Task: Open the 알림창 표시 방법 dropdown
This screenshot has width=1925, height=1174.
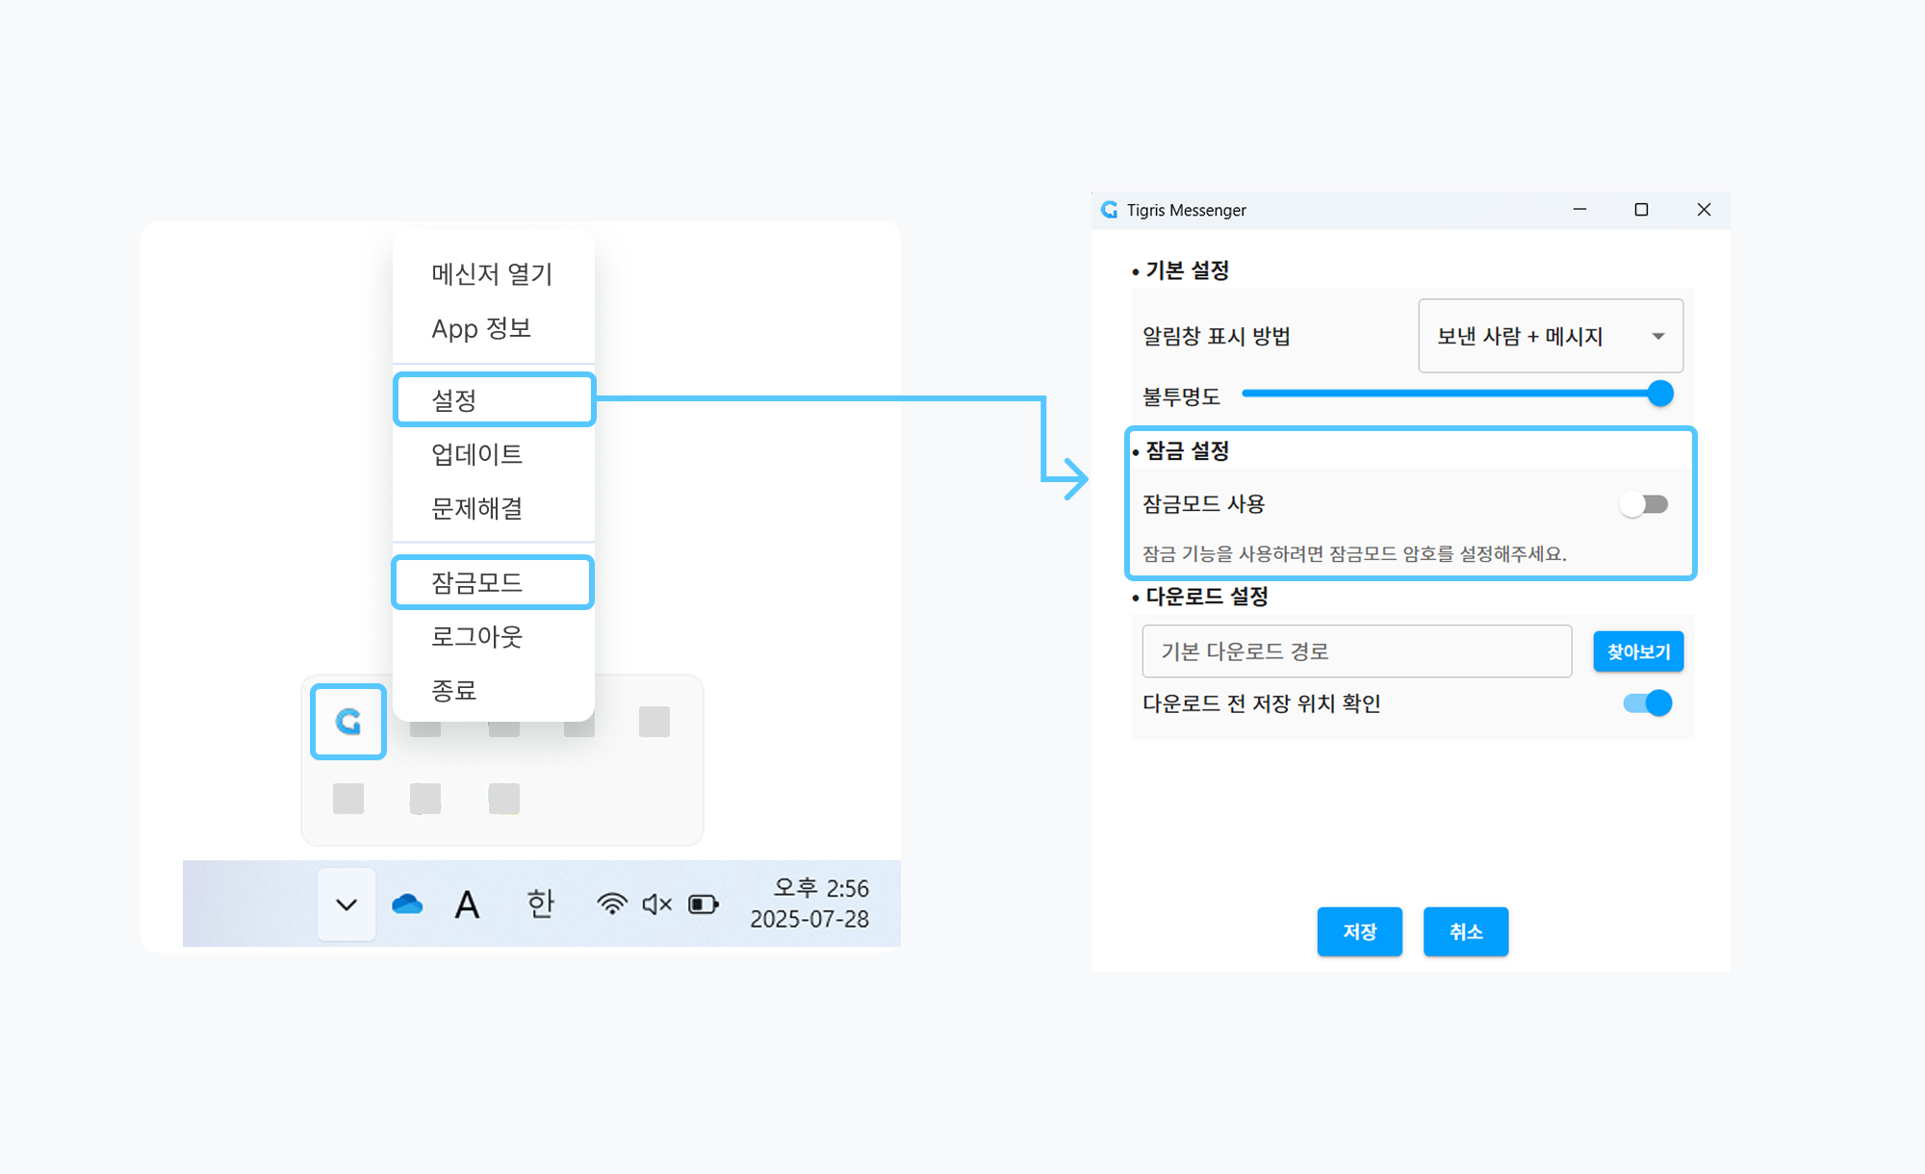Action: coord(1550,336)
